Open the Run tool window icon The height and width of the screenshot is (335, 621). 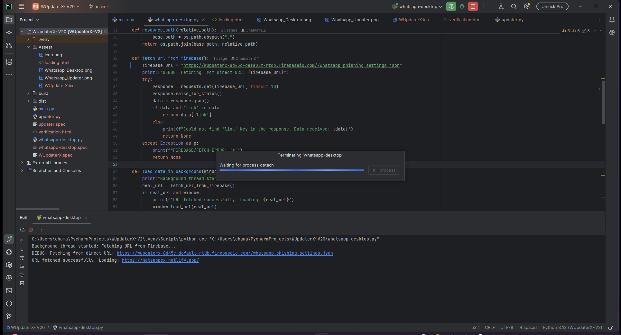(x=9, y=239)
